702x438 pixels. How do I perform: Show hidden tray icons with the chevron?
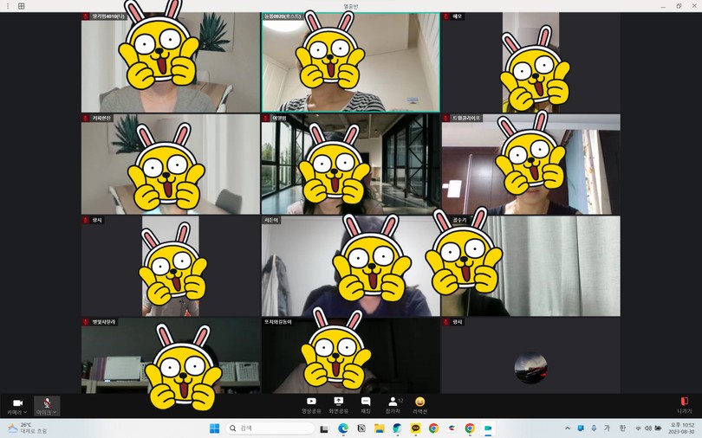pos(568,428)
